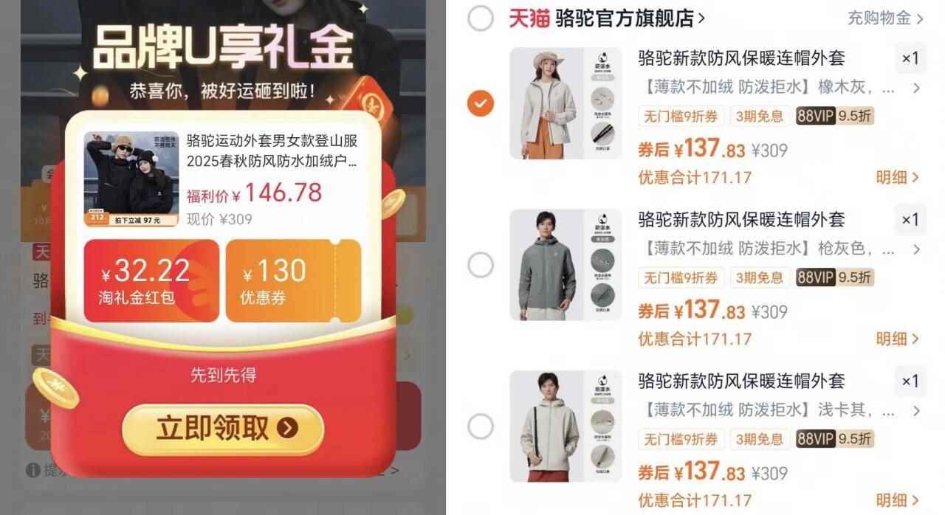Expand 明细 discount details for second item

point(898,339)
